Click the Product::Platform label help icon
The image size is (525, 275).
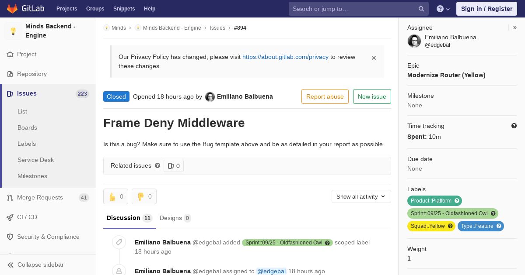tap(457, 201)
